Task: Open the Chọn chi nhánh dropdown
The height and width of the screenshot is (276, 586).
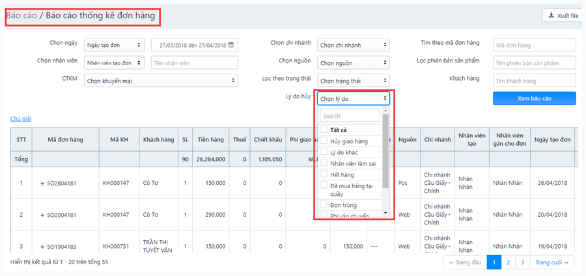Action: (354, 45)
